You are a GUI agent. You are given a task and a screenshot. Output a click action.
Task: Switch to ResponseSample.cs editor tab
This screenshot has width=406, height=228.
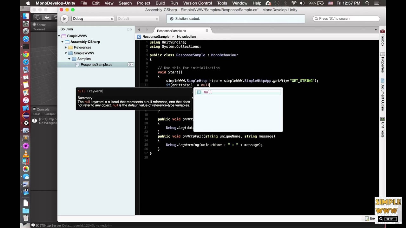[171, 31]
